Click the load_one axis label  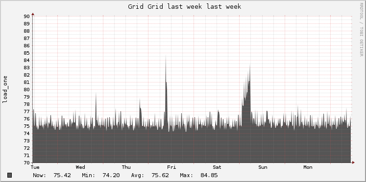[5, 89]
